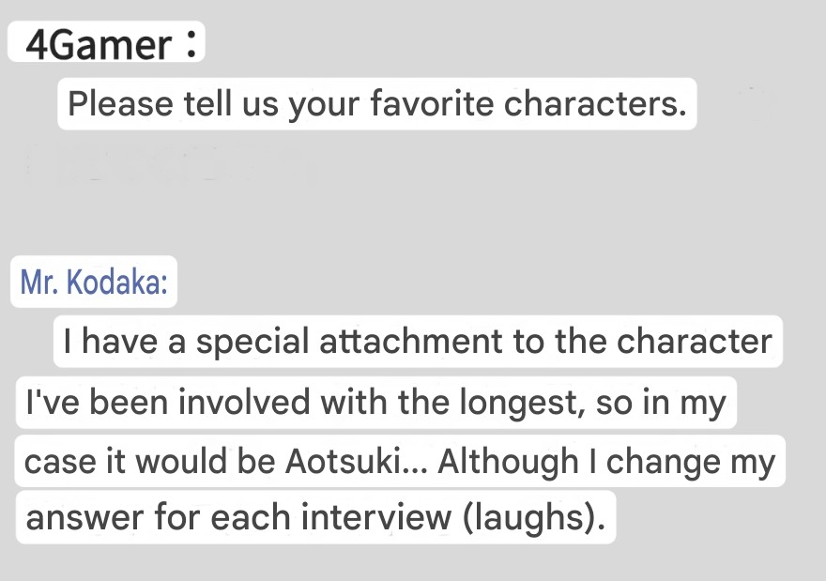Screen dimensions: 826x581
Task: Click the word 'Aotsuki' in the answer
Action: pos(343,462)
